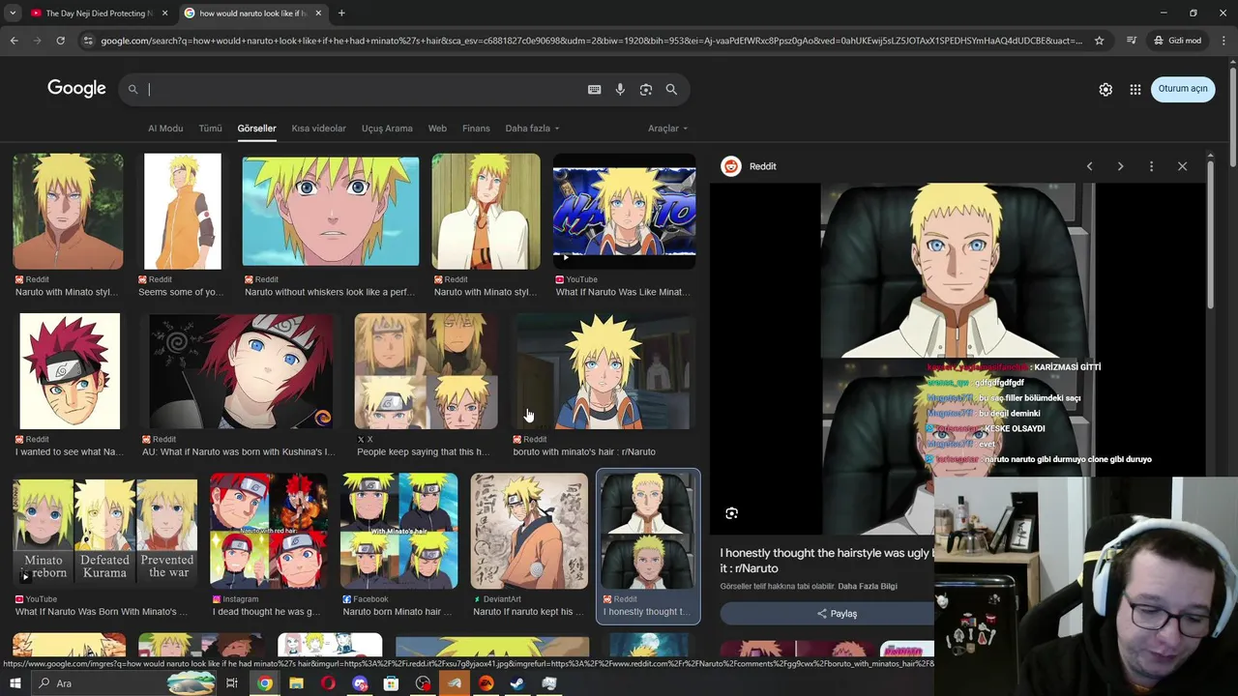1238x696 pixels.
Task: Submit search with the magnifier icon
Action: pyautogui.click(x=671, y=89)
